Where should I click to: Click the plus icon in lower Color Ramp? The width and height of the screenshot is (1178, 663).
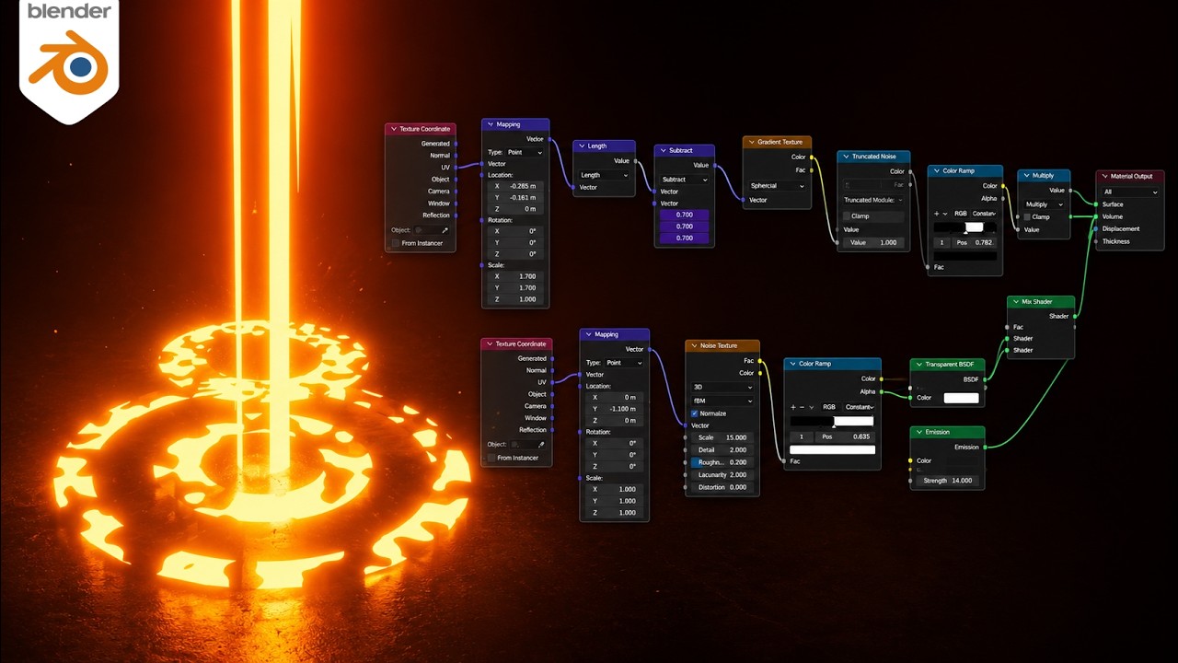(x=793, y=407)
